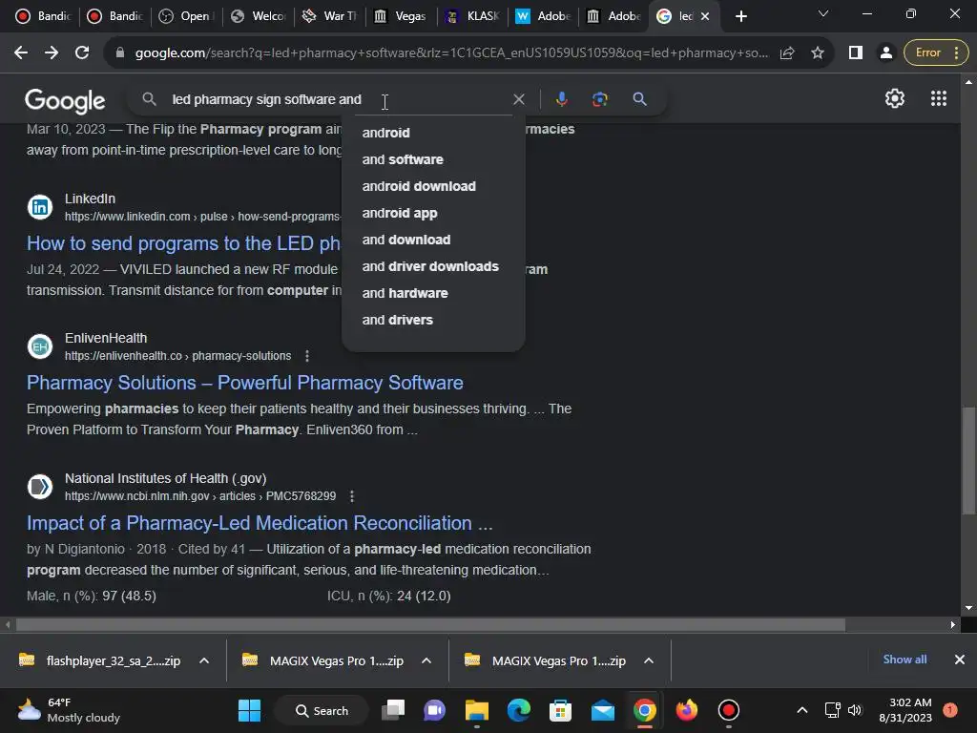Switch to the Open tab
Viewport: 977px width, 733px height.
point(186,16)
